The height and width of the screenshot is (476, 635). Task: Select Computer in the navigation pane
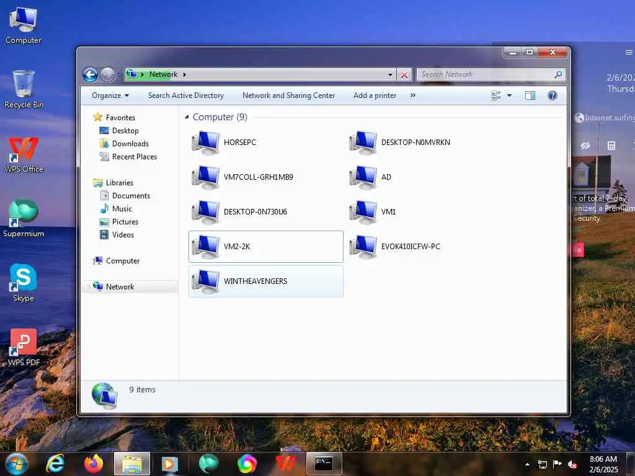click(x=123, y=261)
